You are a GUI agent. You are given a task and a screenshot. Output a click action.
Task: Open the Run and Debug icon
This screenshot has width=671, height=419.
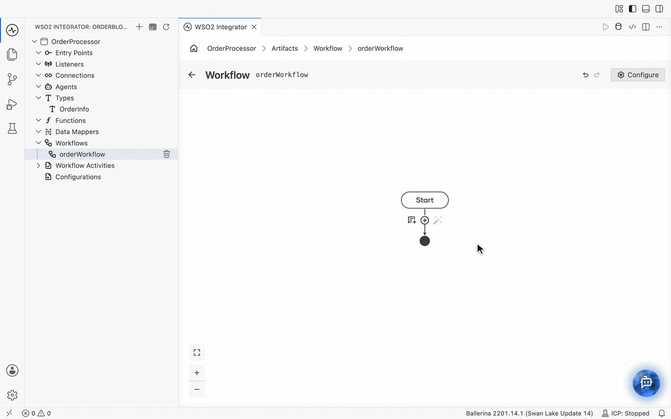(12, 104)
